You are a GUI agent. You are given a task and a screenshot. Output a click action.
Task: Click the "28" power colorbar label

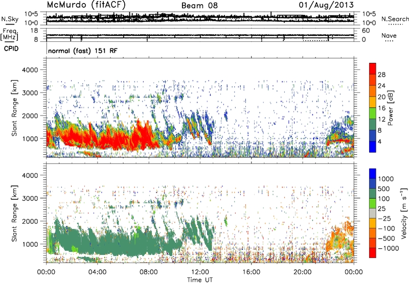(x=381, y=75)
